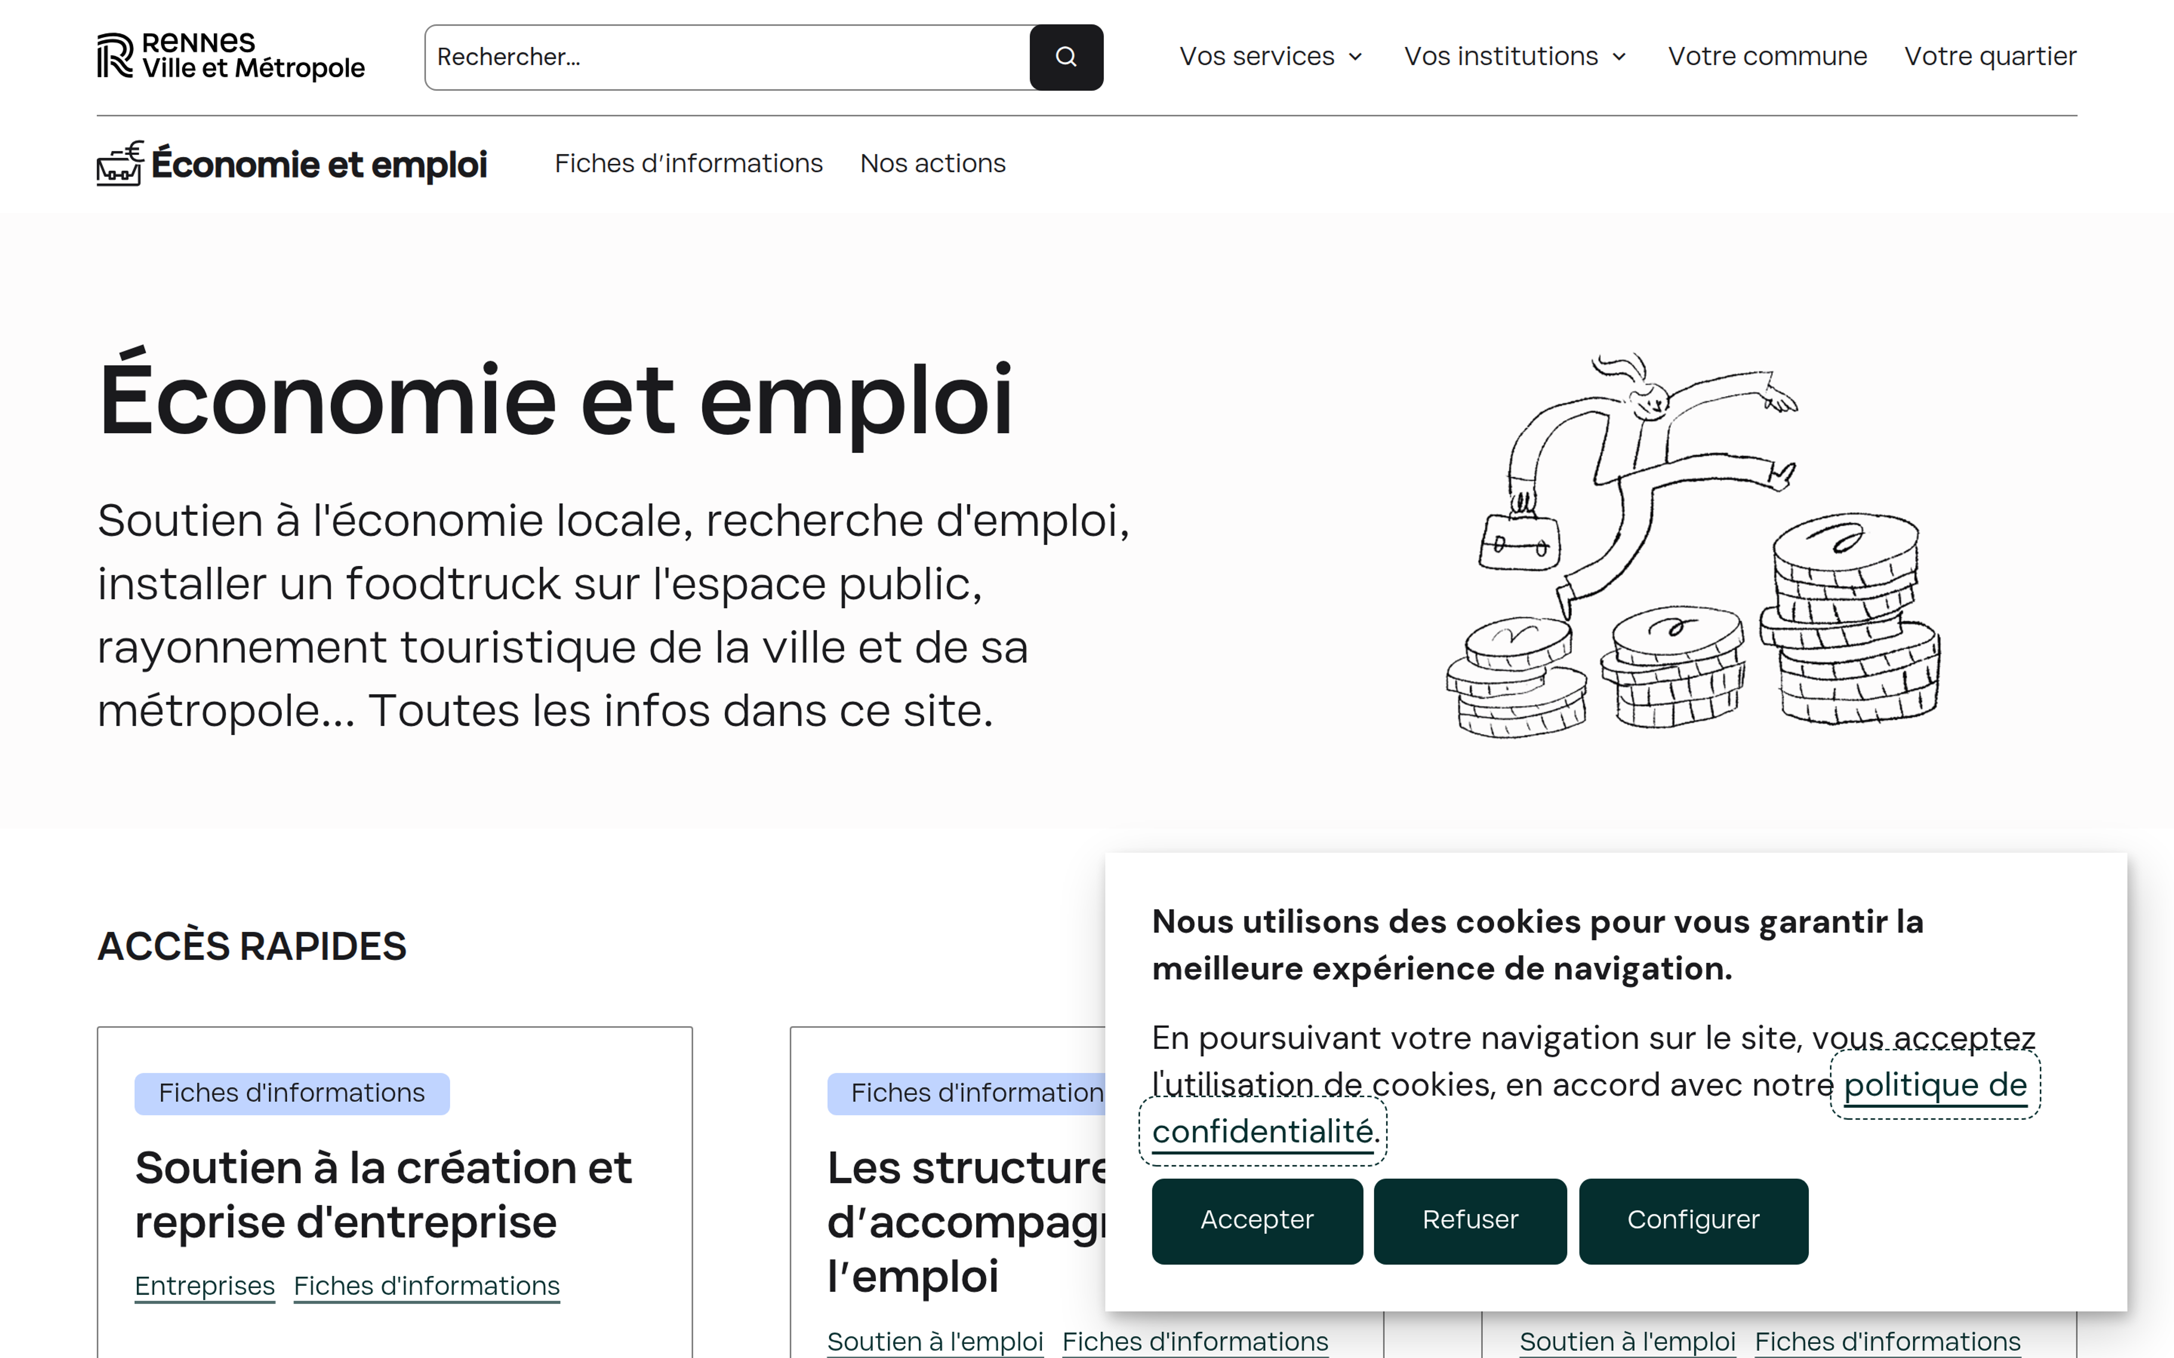Click the Rennes Ville et Métropole logo
Image resolution: width=2174 pixels, height=1358 pixels.
(231, 56)
